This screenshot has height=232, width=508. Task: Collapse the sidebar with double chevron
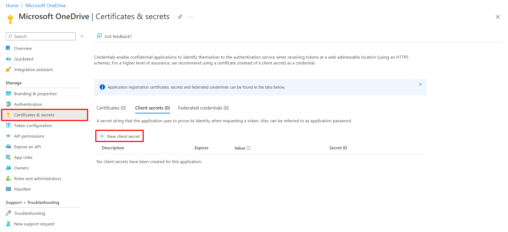coord(82,36)
